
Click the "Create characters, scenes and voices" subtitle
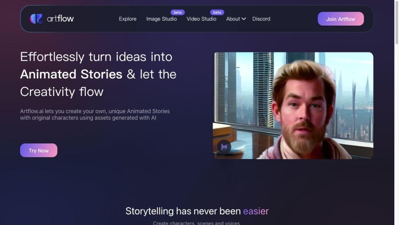pyautogui.click(x=197, y=223)
